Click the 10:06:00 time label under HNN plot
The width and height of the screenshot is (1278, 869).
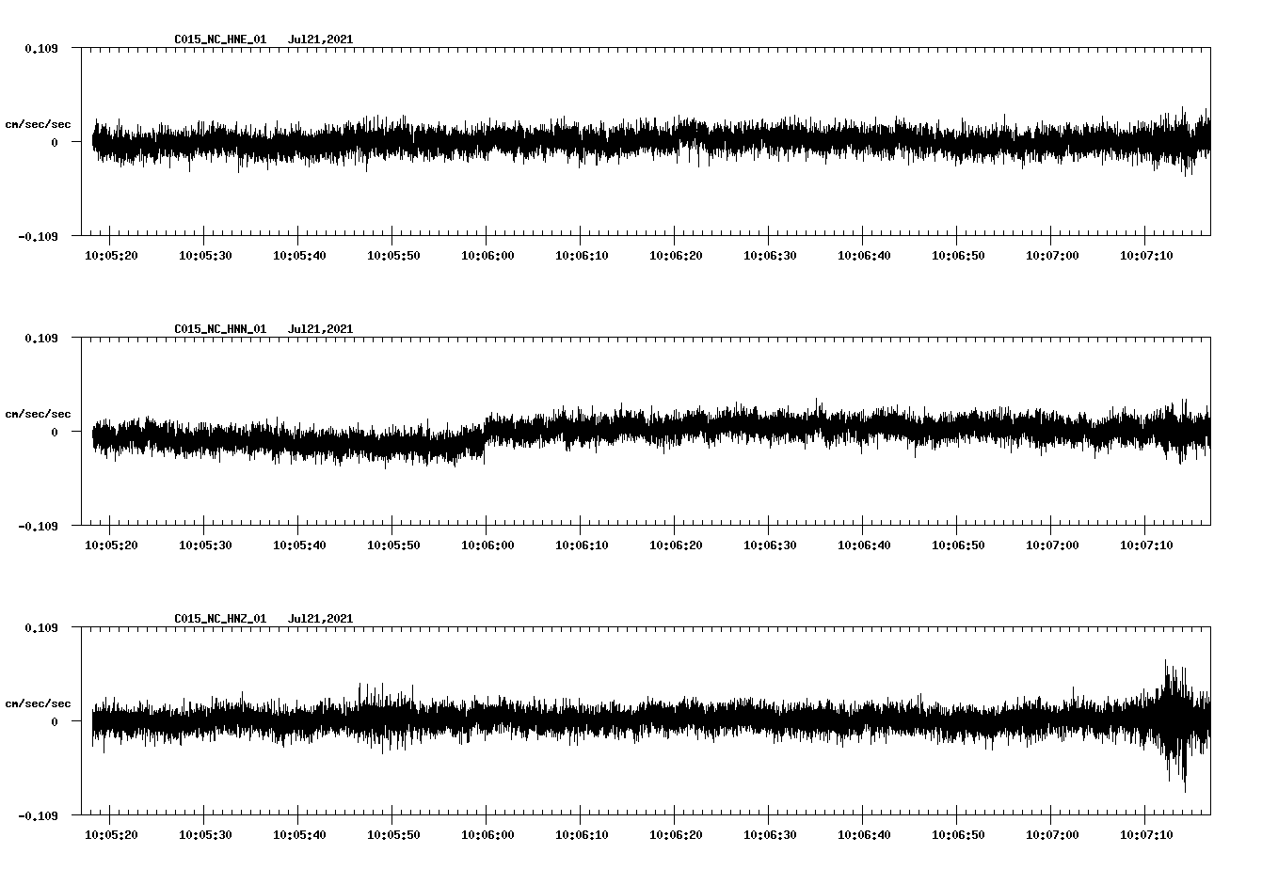487,545
